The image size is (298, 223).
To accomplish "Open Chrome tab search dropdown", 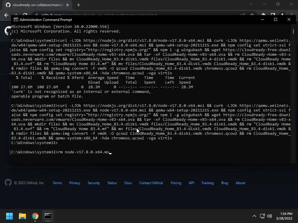I will [x=251, y=4].
